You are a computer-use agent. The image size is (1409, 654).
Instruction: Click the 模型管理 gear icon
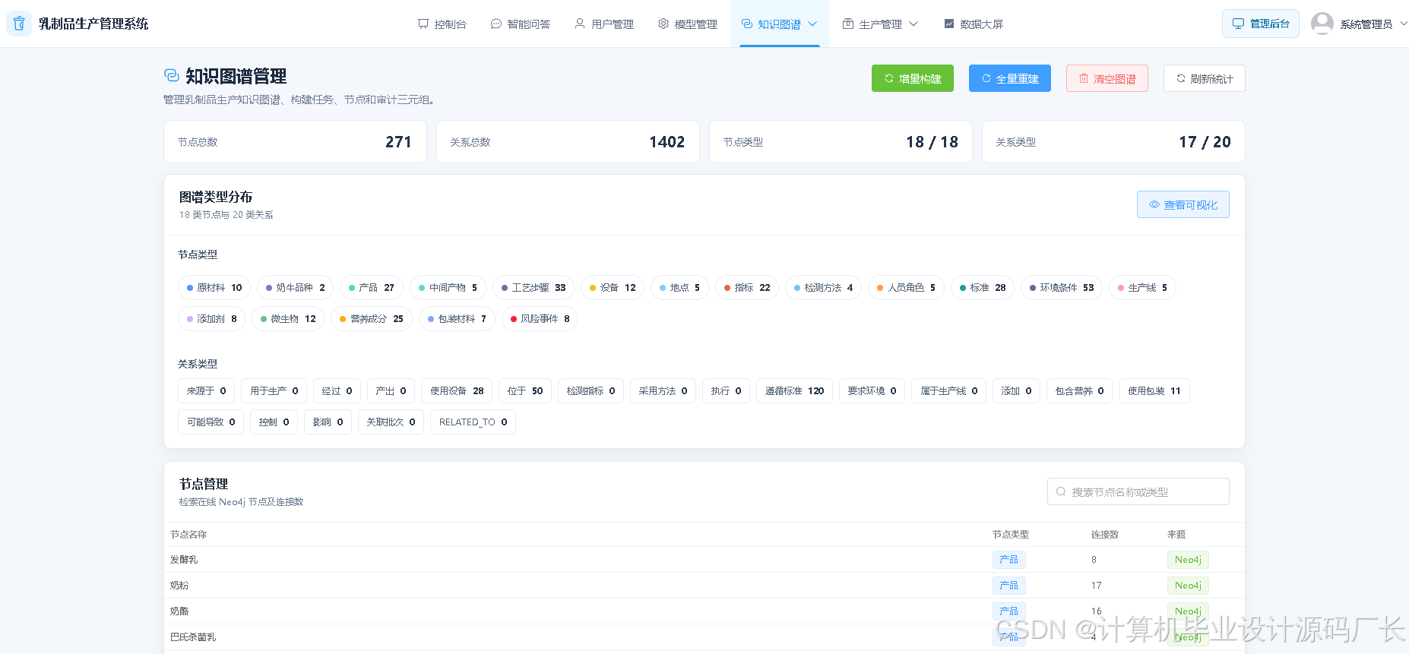coord(663,24)
